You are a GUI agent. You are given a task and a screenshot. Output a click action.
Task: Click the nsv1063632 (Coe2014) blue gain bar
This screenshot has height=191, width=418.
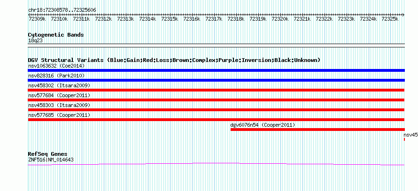click(x=216, y=70)
